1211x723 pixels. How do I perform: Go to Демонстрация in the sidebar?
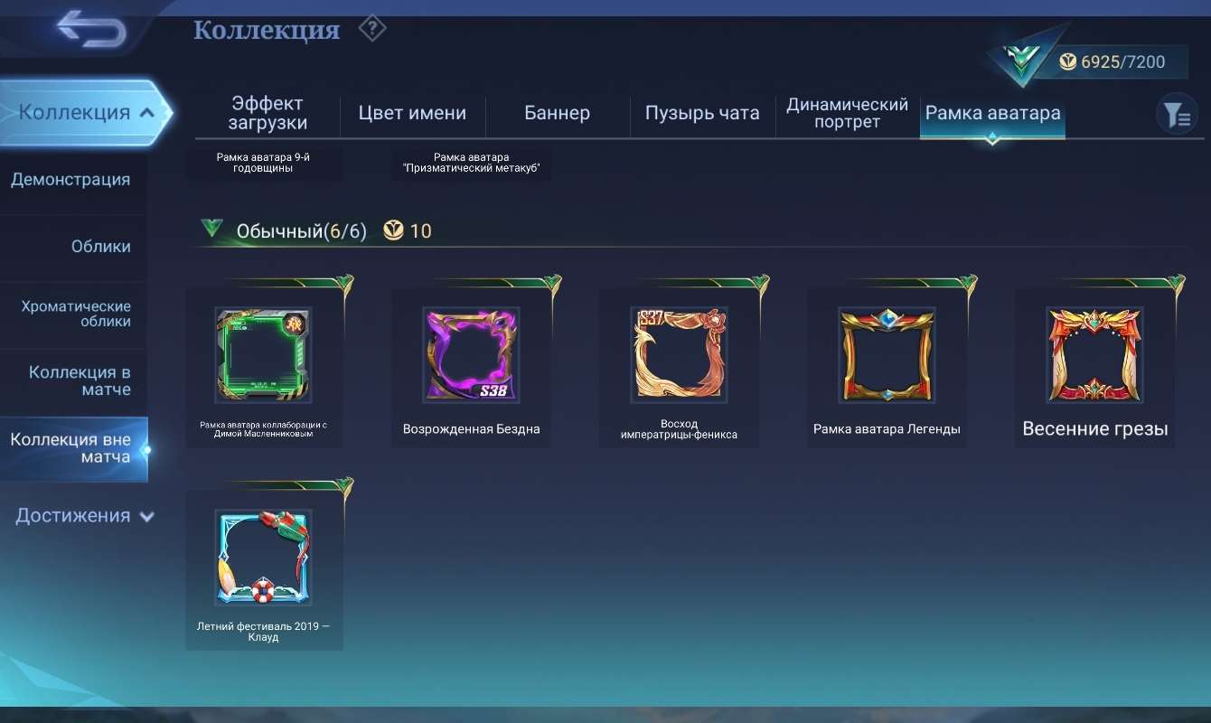pos(72,180)
